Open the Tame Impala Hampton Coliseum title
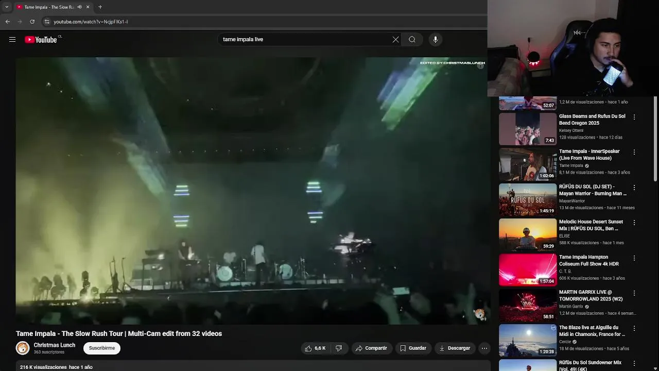The width and height of the screenshot is (659, 371). (589, 261)
